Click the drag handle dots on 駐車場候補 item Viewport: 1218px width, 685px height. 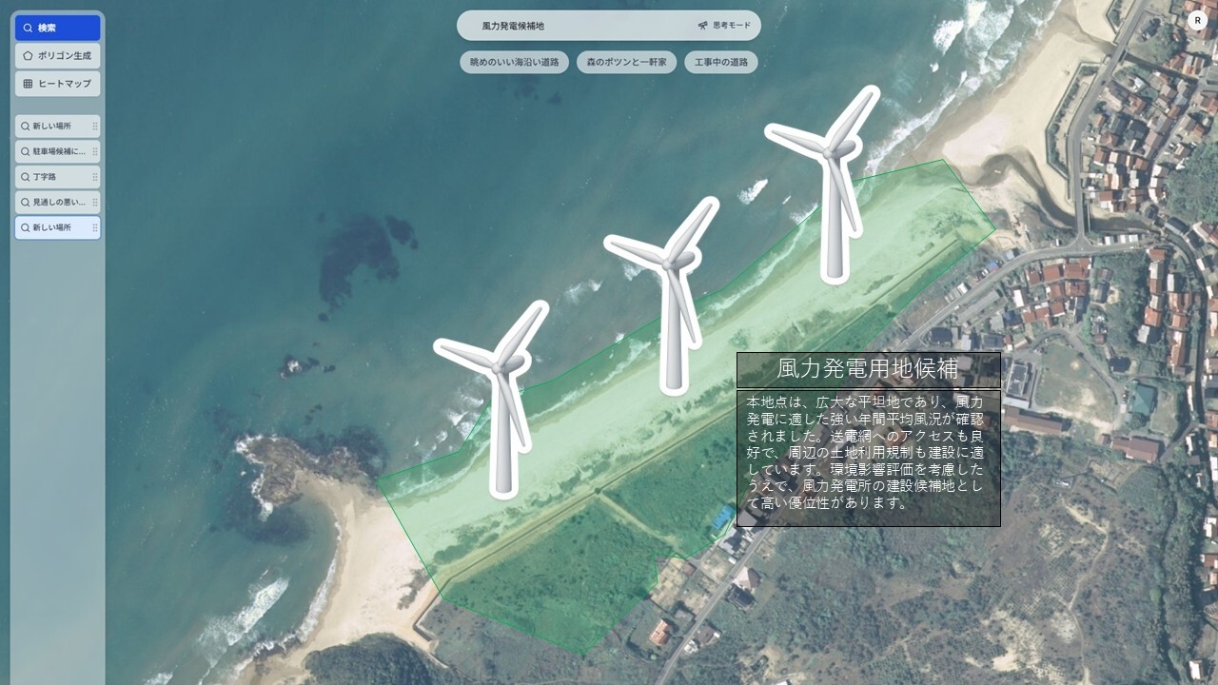pyautogui.click(x=94, y=151)
